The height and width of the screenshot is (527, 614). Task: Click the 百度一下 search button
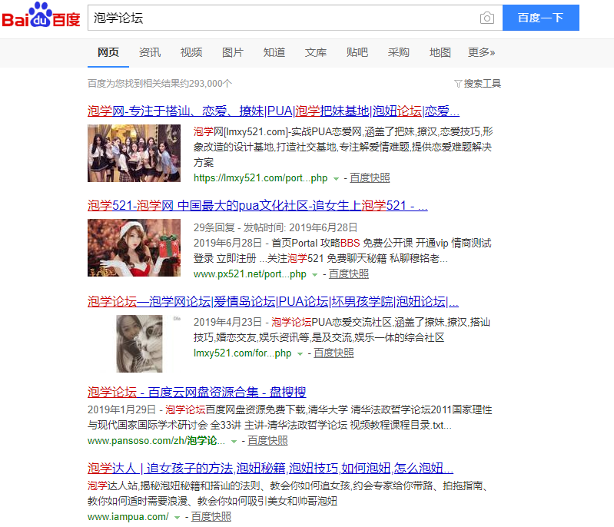point(541,18)
